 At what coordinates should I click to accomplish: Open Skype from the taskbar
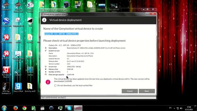[x=69, y=108]
